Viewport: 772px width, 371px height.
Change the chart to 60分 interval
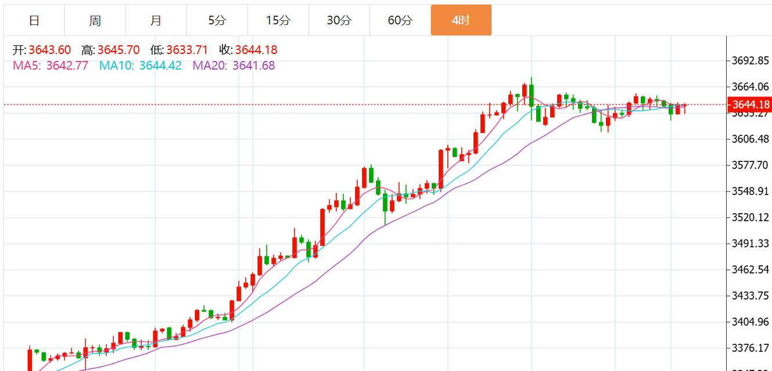(x=400, y=21)
